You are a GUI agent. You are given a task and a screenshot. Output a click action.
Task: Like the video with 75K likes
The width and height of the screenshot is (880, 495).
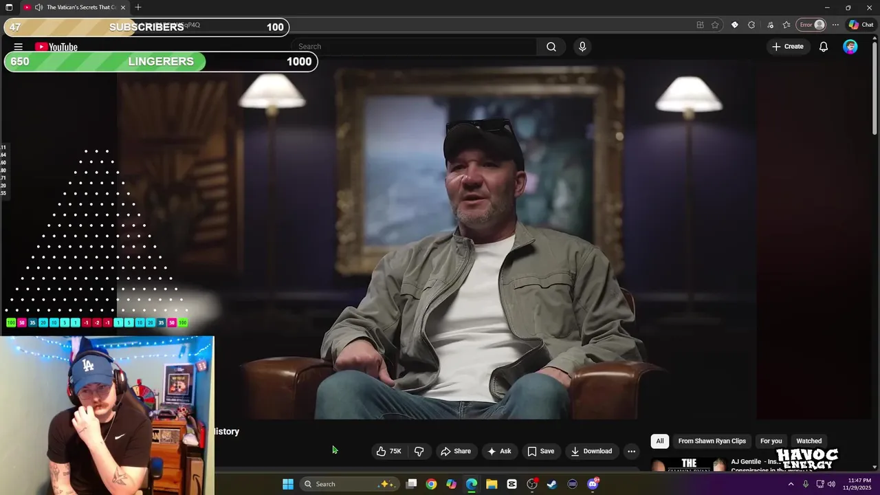pos(388,451)
